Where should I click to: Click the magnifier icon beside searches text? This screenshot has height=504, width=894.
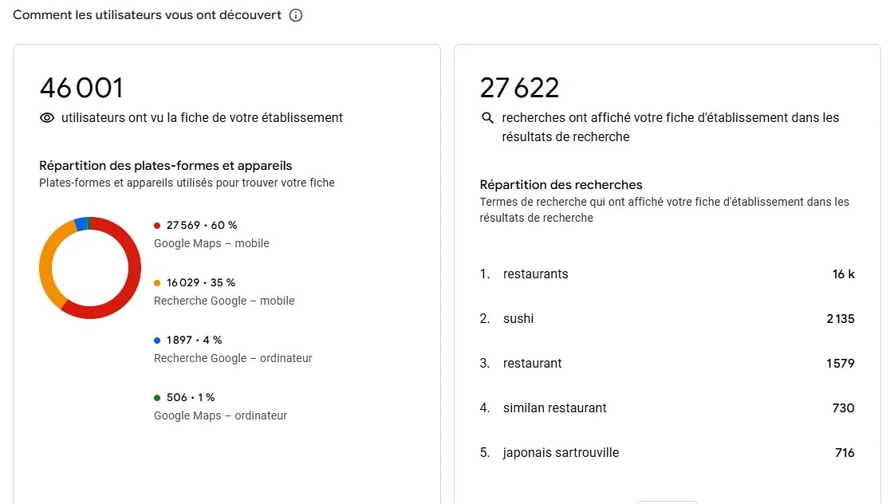coord(488,118)
